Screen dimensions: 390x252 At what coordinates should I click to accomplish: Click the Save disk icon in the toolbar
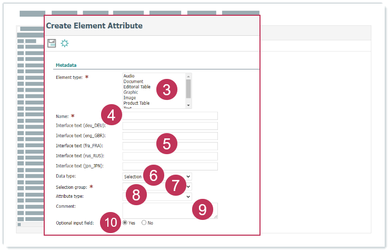tap(52, 43)
